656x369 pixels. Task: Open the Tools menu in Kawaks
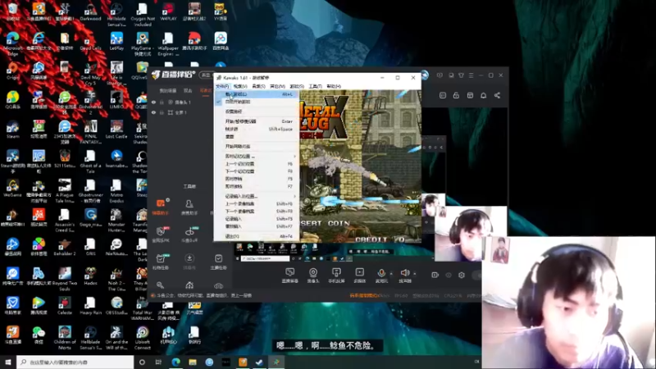[x=315, y=86]
